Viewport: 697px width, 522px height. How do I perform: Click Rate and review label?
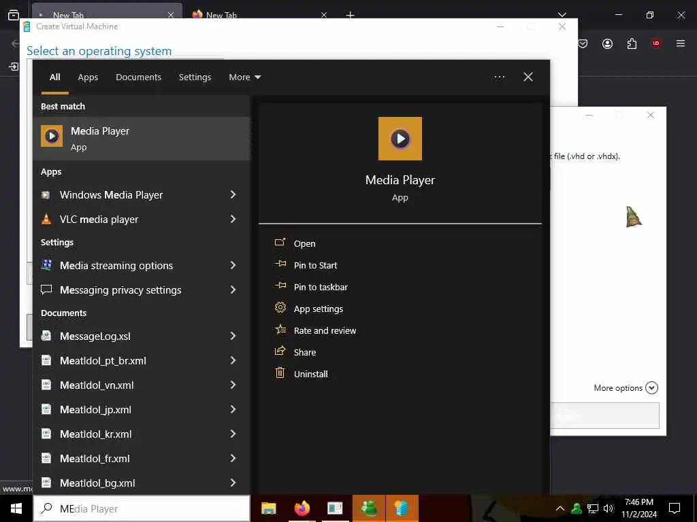click(325, 331)
